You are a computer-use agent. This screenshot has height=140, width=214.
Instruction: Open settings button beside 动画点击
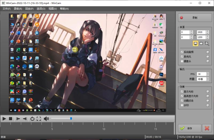tap(208, 101)
